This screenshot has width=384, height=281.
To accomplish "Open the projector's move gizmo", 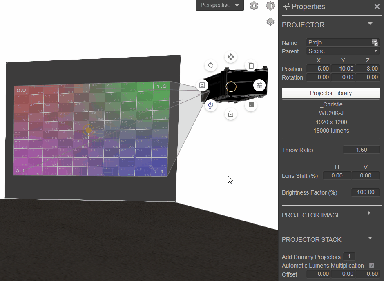I will pos(230,57).
